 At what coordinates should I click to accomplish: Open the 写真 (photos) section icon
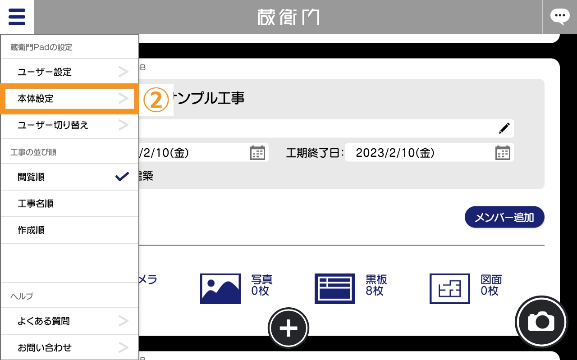click(220, 288)
